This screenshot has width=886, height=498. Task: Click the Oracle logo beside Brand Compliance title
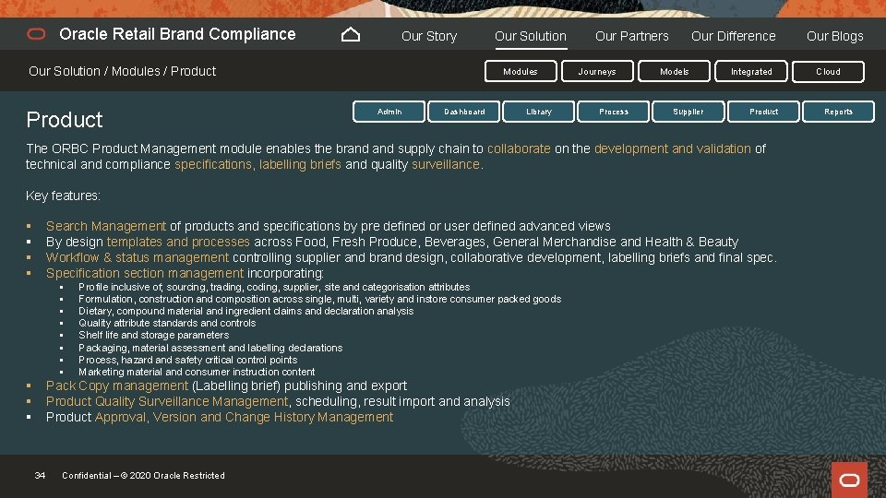point(36,34)
